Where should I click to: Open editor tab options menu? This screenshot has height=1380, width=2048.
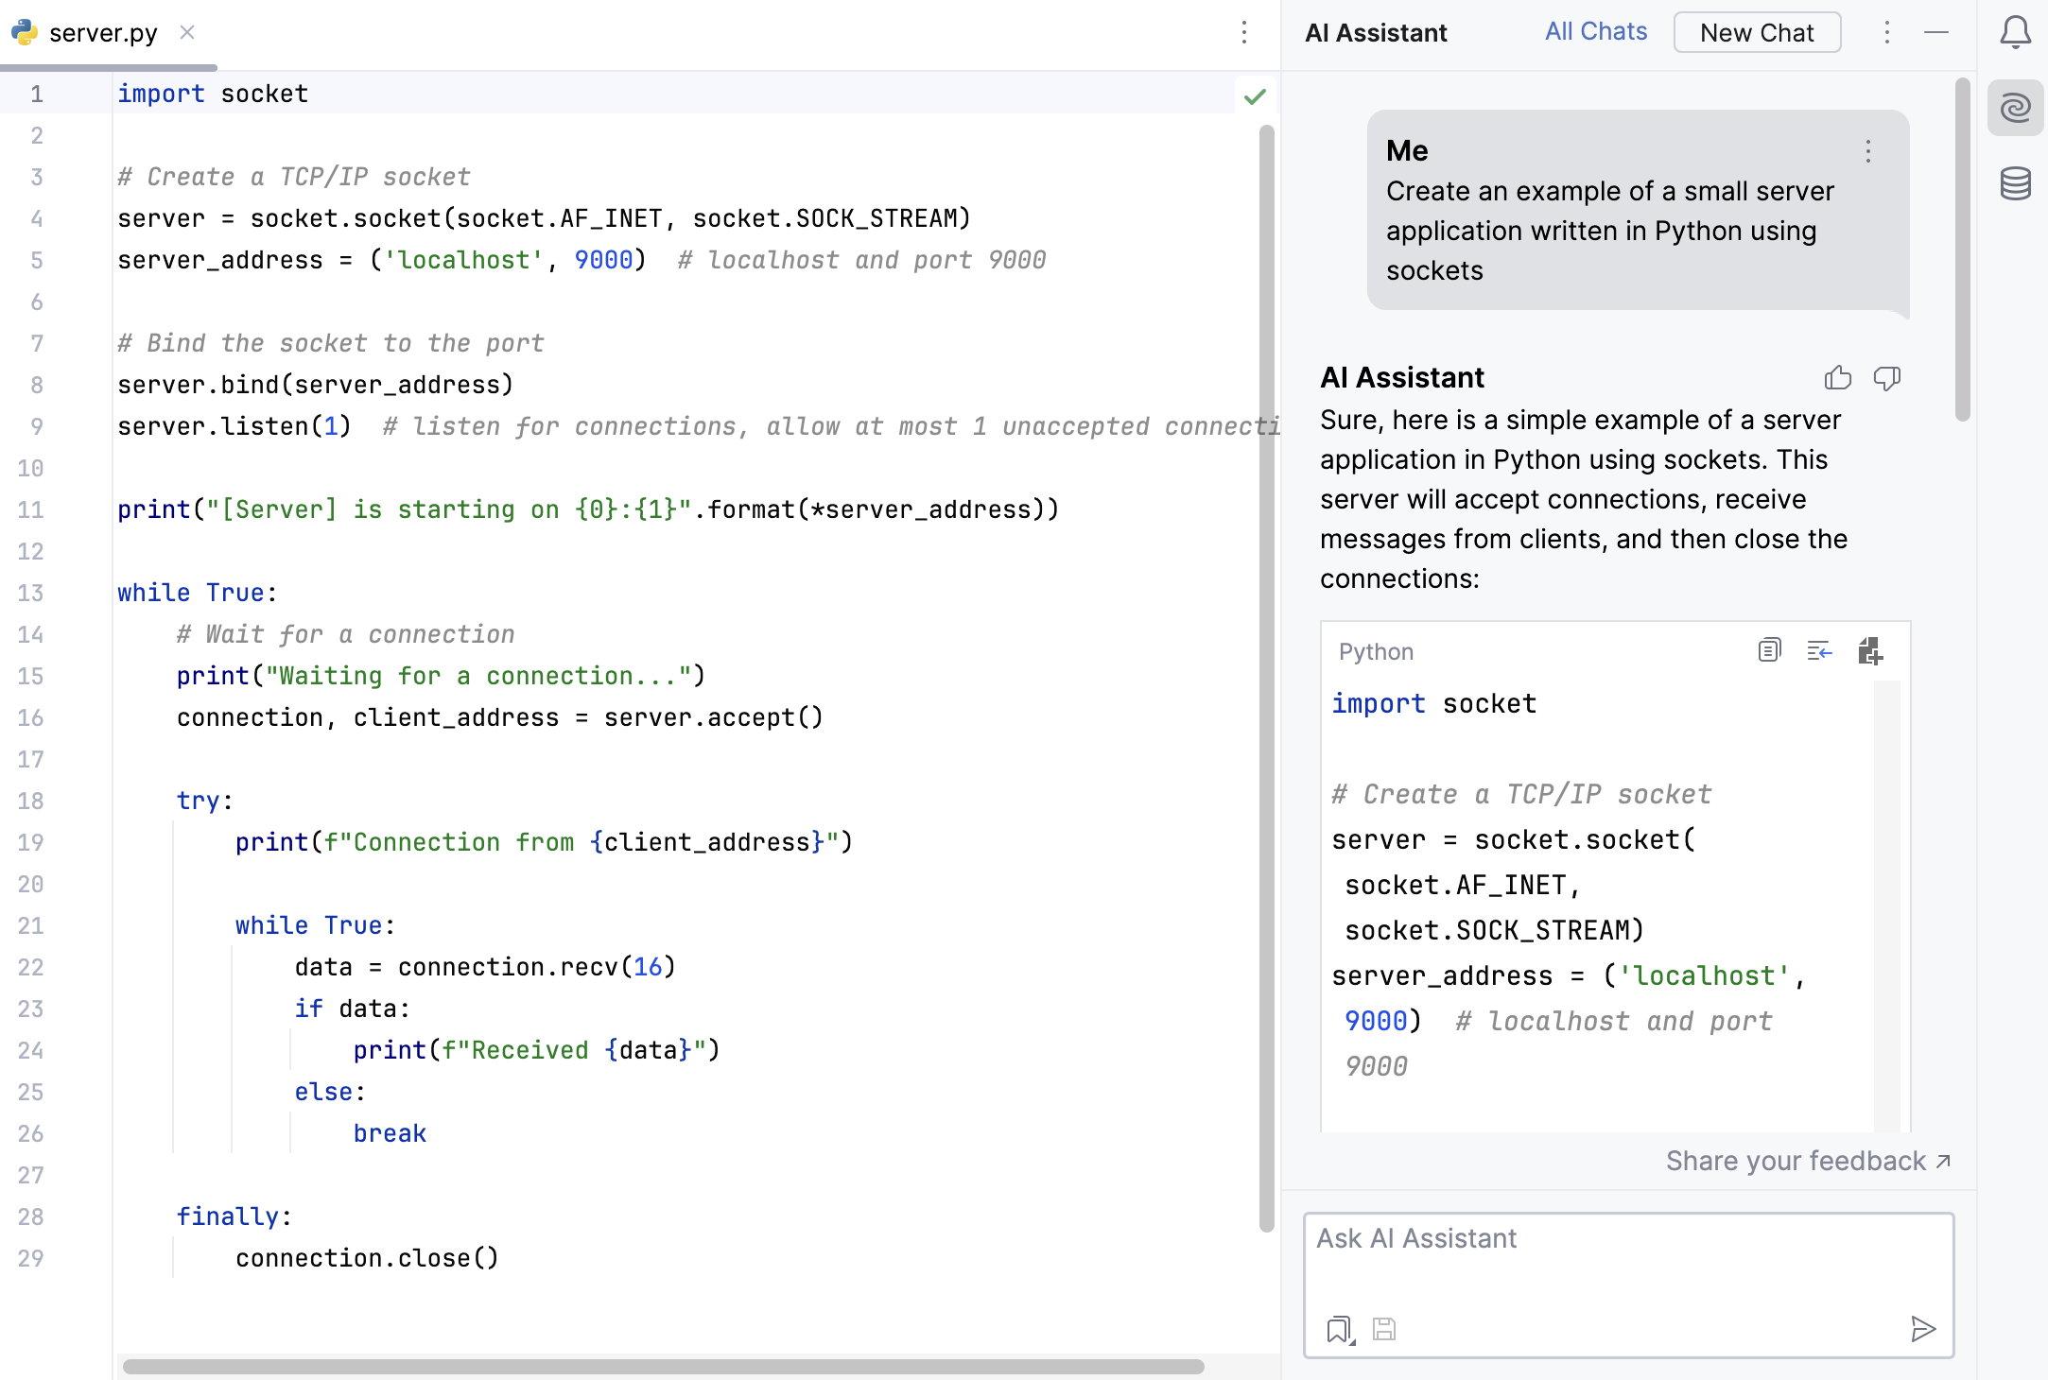(1243, 32)
